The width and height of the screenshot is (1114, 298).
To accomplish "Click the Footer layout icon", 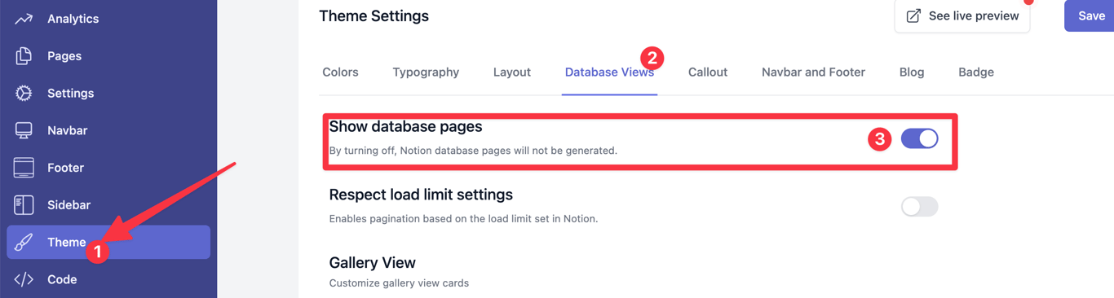I will 24,168.
